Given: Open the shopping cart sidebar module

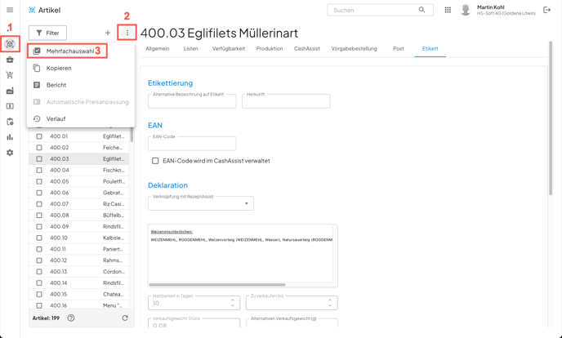Looking at the screenshot, I should tap(10, 75).
